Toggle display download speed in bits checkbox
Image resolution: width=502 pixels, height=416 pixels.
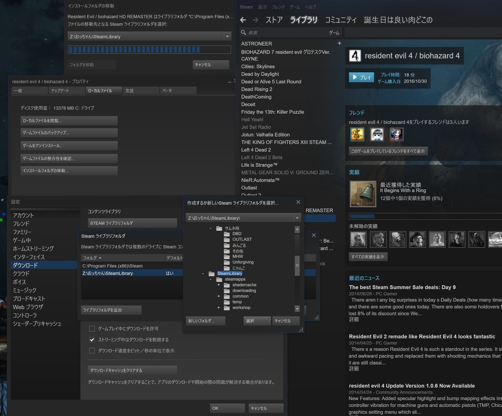pyautogui.click(x=92, y=350)
